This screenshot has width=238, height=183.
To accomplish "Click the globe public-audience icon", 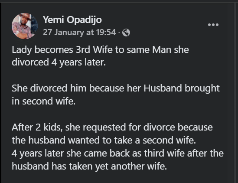I will pyautogui.click(x=126, y=33).
